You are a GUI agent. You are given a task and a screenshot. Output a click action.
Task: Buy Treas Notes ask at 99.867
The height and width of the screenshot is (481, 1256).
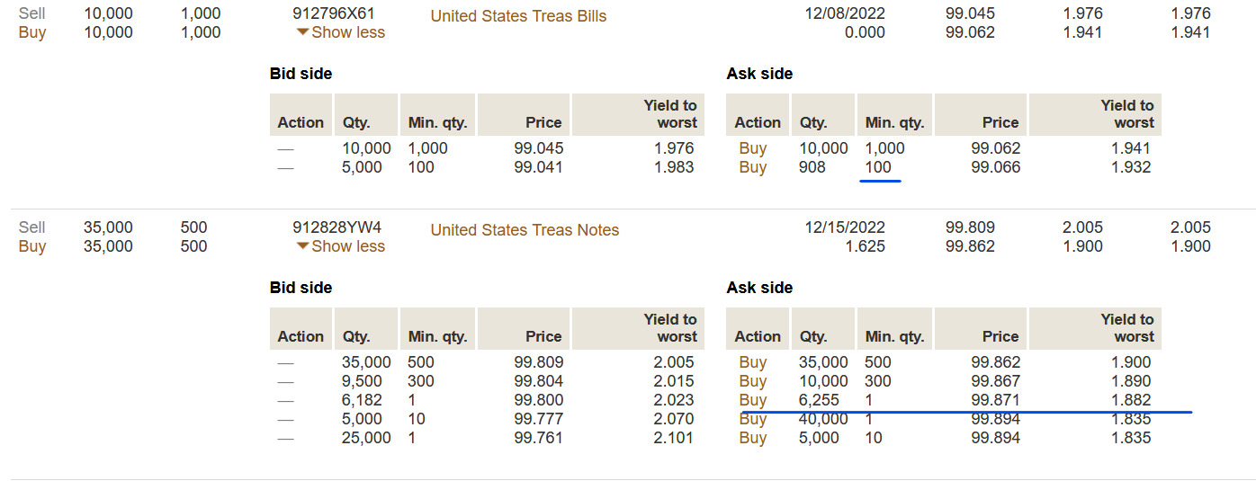(x=752, y=381)
